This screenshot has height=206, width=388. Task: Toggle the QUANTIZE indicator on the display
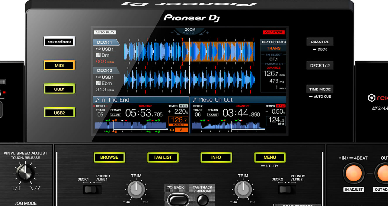coord(274,32)
